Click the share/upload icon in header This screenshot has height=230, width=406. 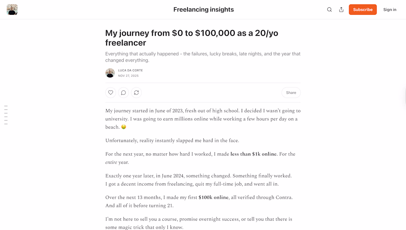coord(341,10)
